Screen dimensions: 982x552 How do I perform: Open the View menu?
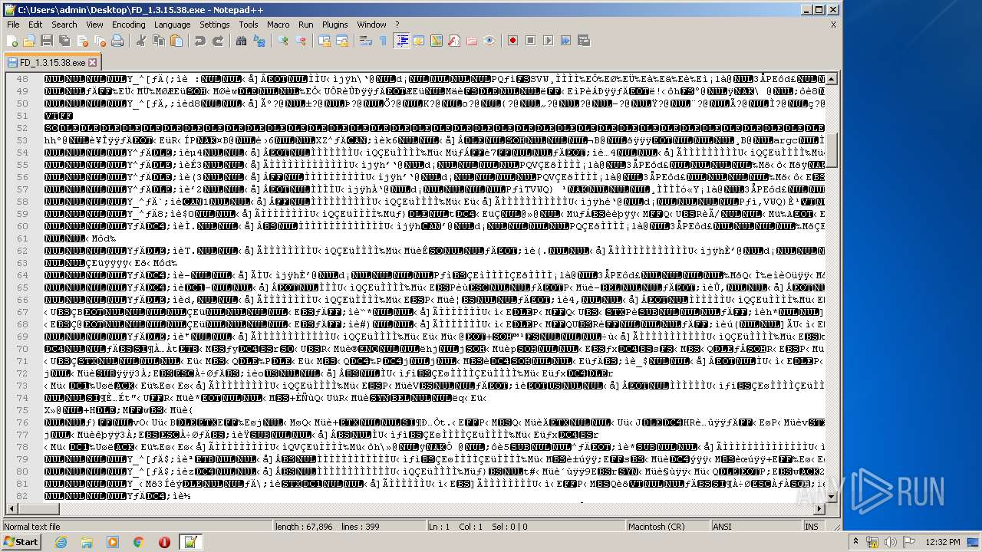(x=94, y=25)
